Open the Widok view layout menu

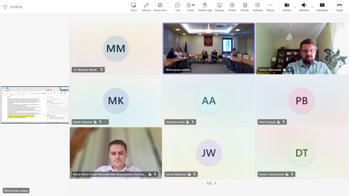pos(232,7)
